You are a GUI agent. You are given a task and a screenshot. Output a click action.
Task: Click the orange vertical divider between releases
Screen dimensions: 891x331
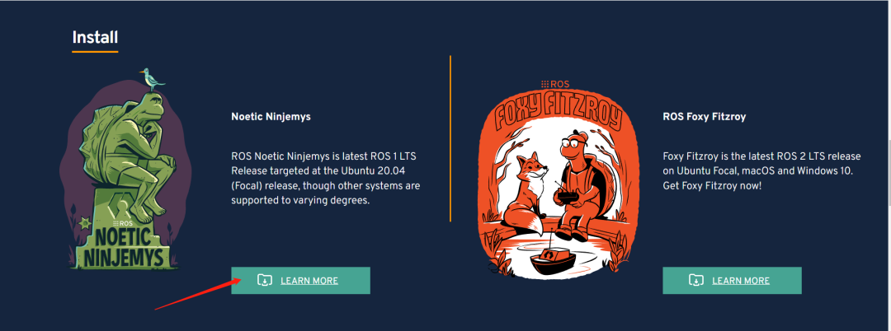click(x=450, y=138)
